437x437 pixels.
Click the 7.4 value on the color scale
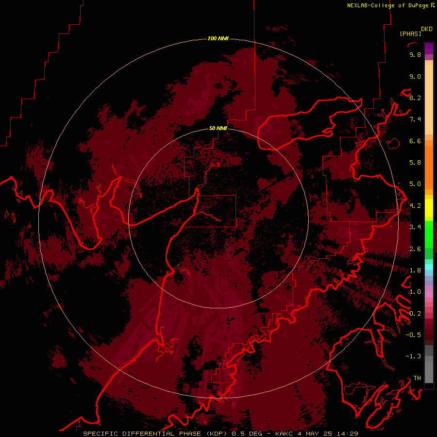coord(415,119)
